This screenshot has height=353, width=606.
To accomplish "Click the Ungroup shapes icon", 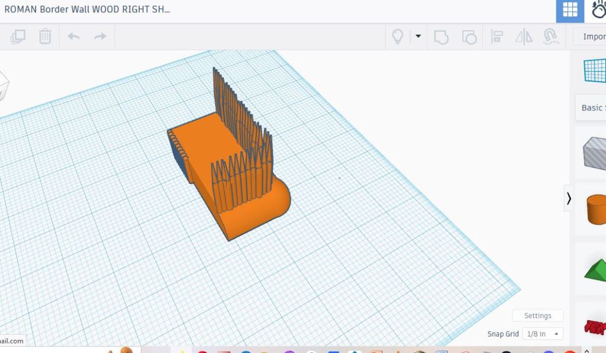I will click(469, 37).
